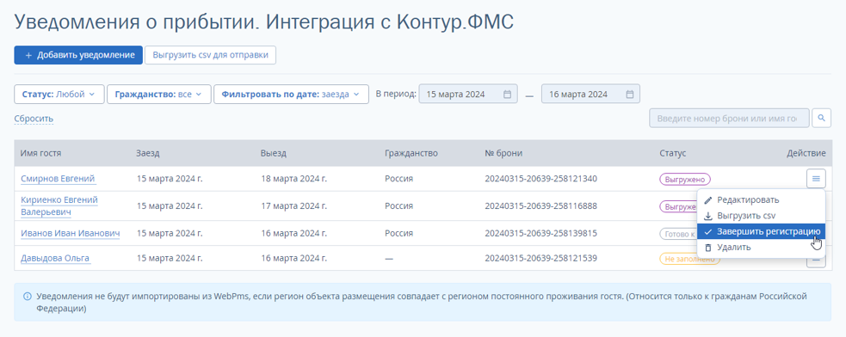Select Выгрузить csv in the context menu
The height and width of the screenshot is (337, 846).
tap(762, 216)
